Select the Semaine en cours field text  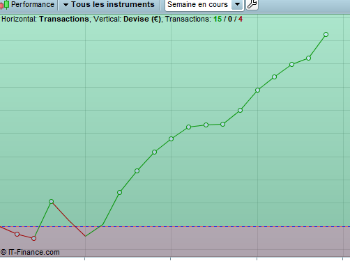(197, 4)
